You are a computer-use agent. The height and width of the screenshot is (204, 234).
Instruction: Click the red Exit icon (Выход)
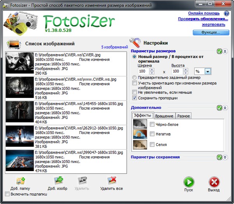point(214,182)
